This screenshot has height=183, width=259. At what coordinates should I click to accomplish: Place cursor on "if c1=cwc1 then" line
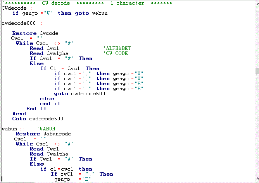click(x=66, y=169)
